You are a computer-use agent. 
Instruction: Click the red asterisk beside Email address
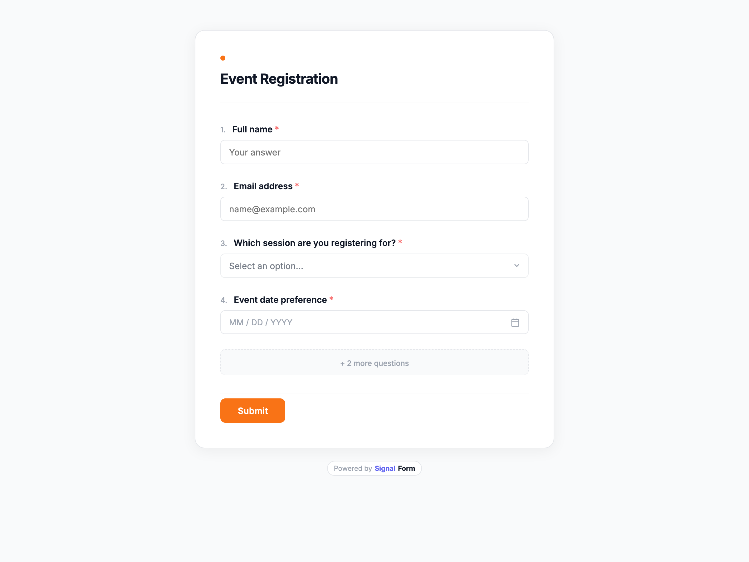point(296,185)
